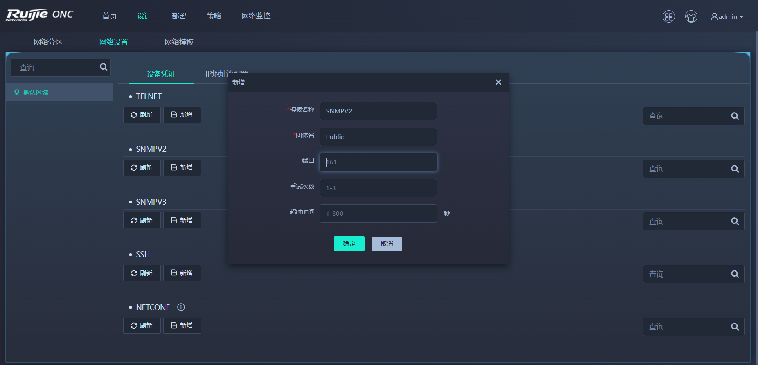Open the 设计 menu
Screen dimensions: 758x365
click(144, 16)
